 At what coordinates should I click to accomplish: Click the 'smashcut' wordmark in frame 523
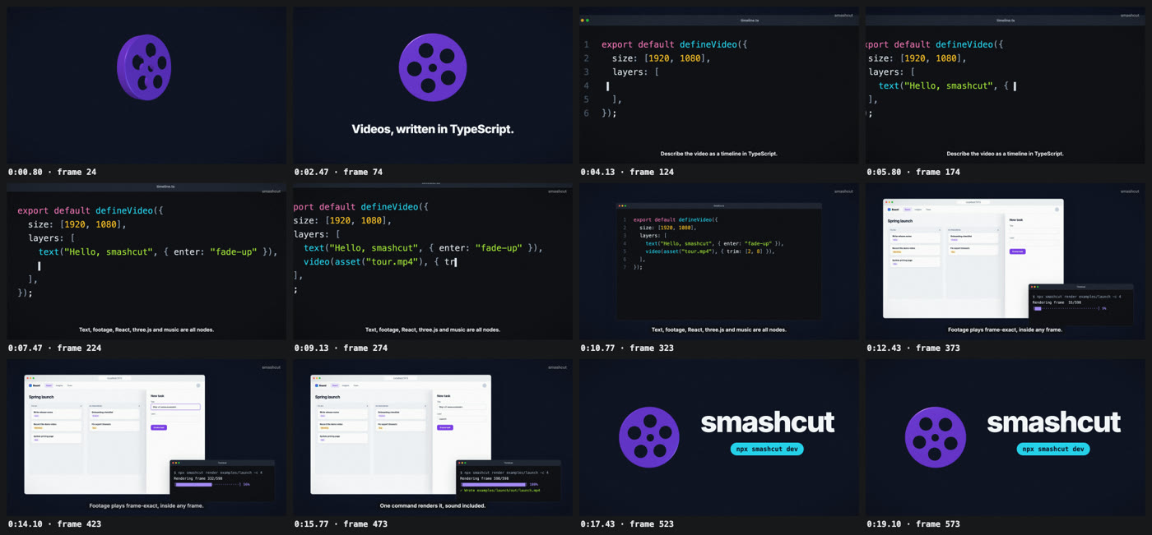[768, 422]
